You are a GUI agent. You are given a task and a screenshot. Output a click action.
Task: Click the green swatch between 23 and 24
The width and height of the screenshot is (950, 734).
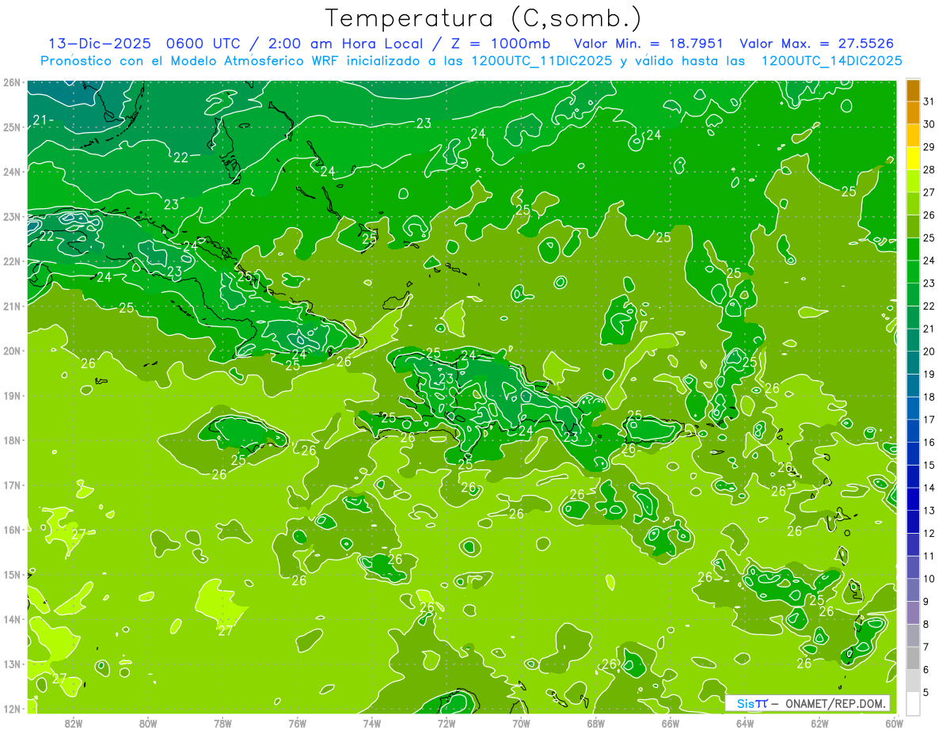(x=913, y=272)
